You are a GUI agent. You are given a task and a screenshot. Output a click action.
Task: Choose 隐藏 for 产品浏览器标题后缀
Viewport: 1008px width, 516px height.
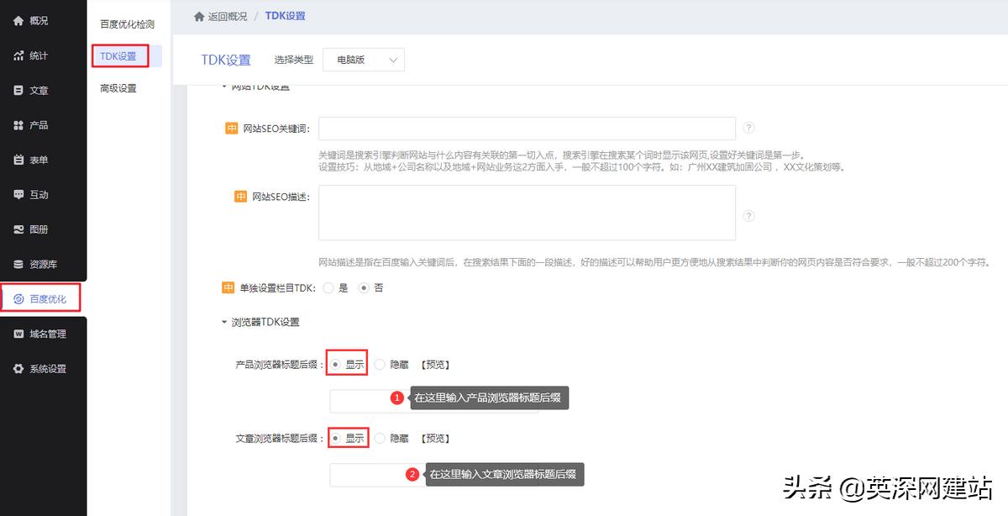pyautogui.click(x=380, y=364)
